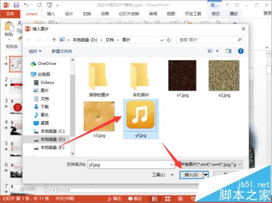Select Videos in navigation pane
The height and width of the screenshot is (203, 272).
[x=44, y=83]
